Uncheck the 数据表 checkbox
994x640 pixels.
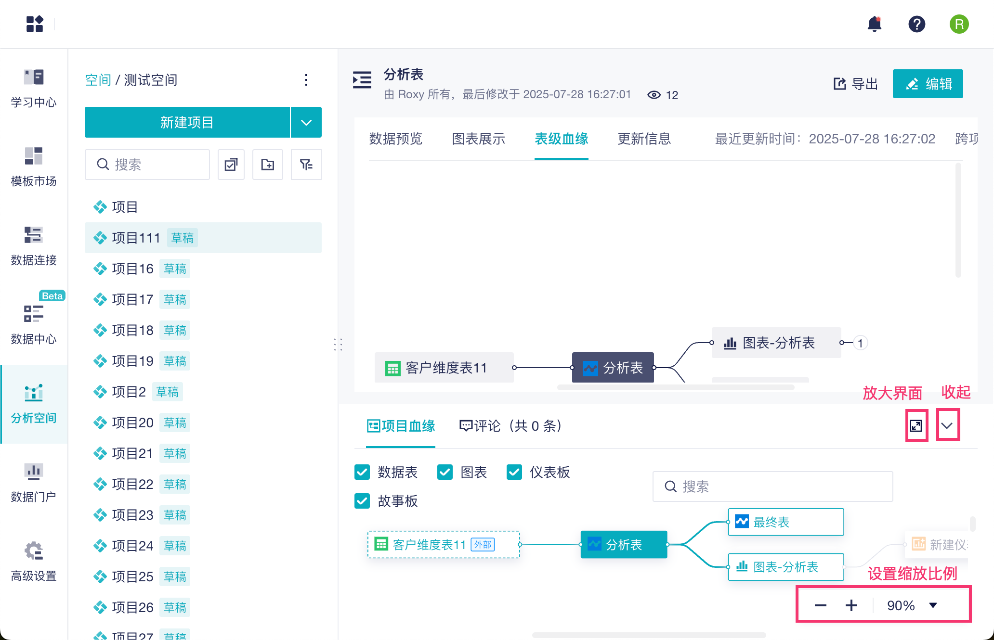362,472
